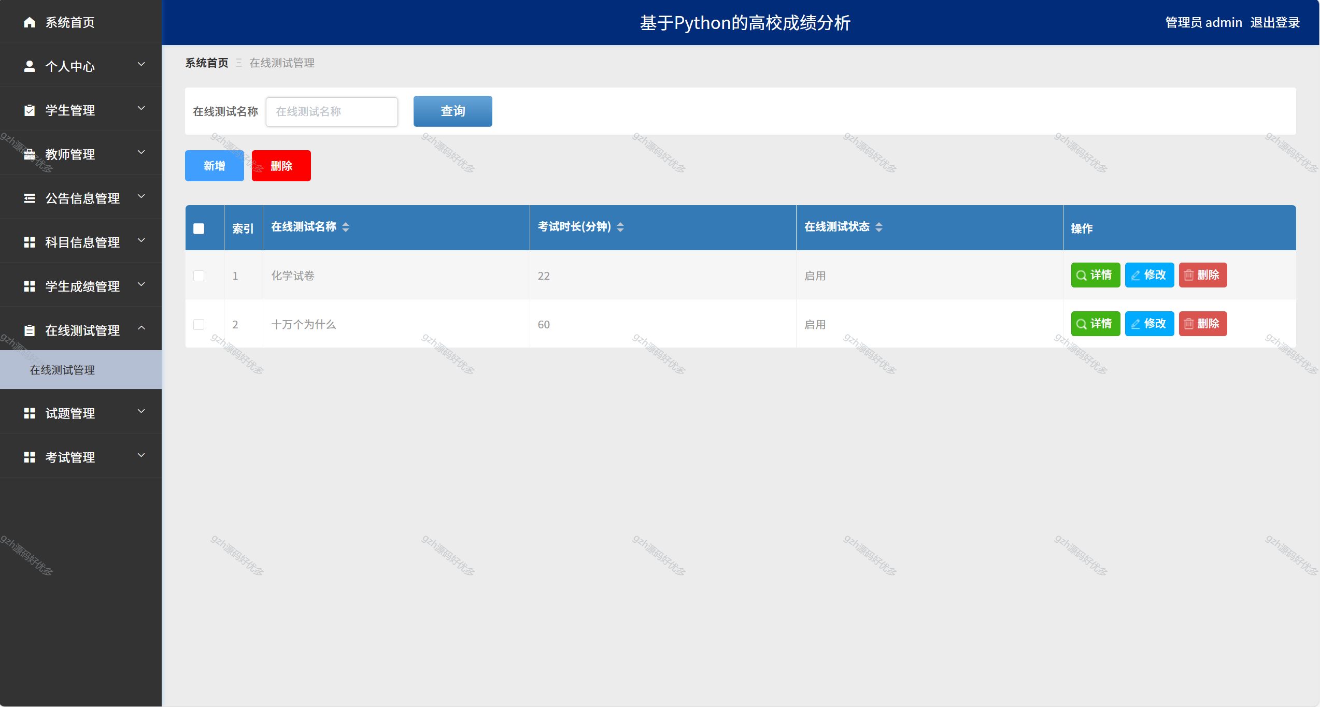Expand the 试题管理 sidebar chevron
Image resolution: width=1320 pixels, height=707 pixels.
[141, 411]
